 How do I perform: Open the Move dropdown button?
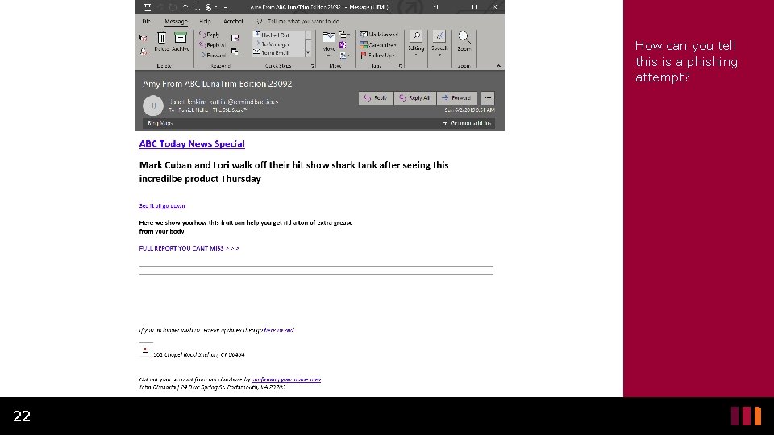point(328,43)
